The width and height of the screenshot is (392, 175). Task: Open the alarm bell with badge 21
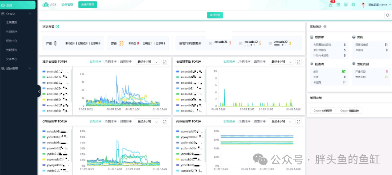click(x=331, y=4)
